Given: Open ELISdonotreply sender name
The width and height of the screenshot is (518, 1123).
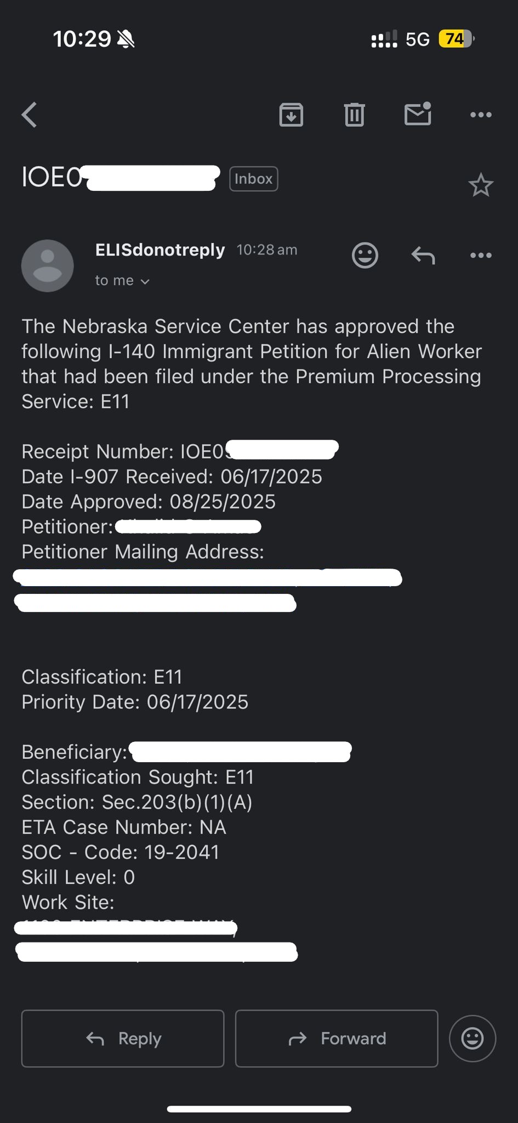Looking at the screenshot, I should point(160,249).
